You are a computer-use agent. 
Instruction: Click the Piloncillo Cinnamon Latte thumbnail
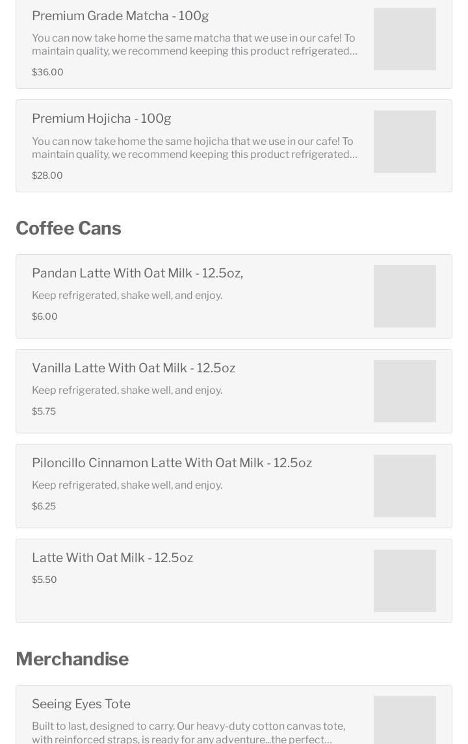pyautogui.click(x=404, y=486)
